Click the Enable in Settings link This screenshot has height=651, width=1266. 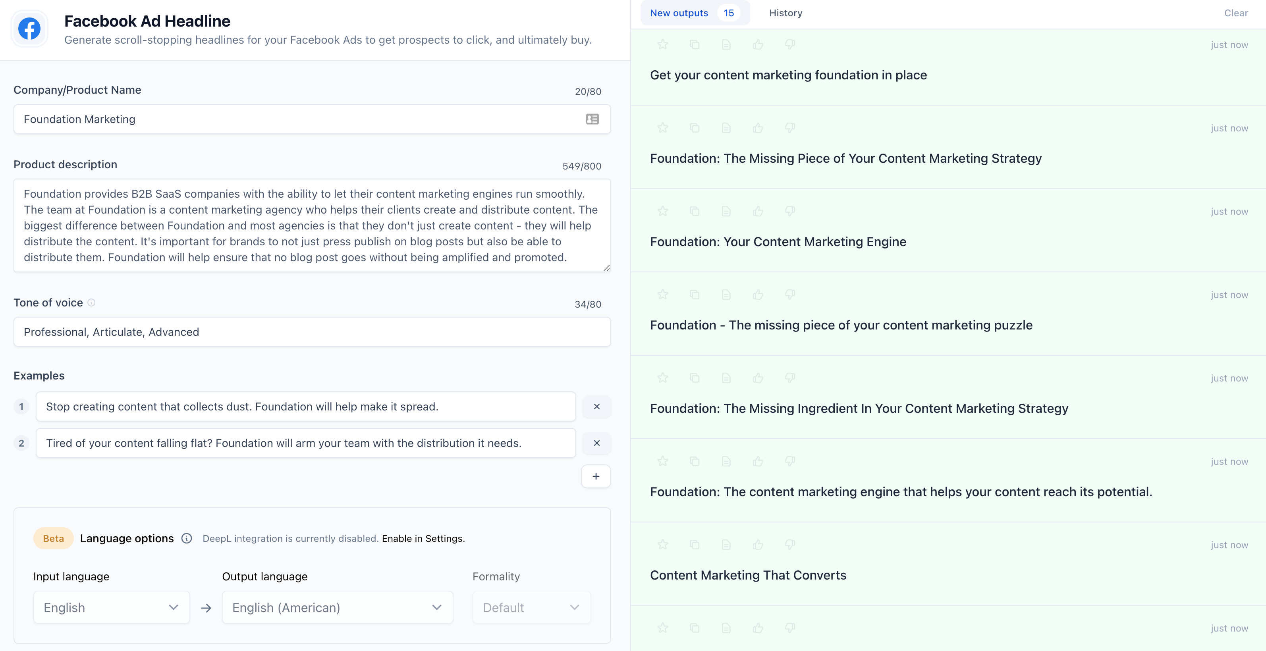[x=423, y=539]
